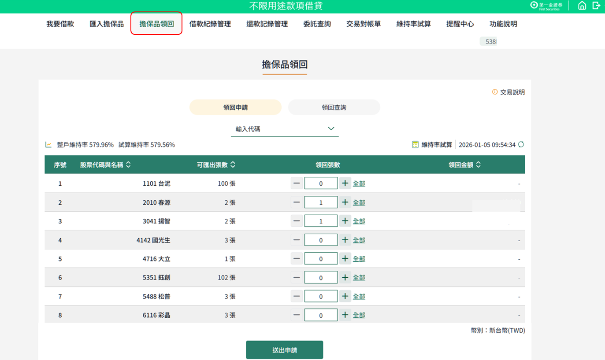Click the logout icon in header
Viewport: 605px width, 360px height.
point(596,6)
